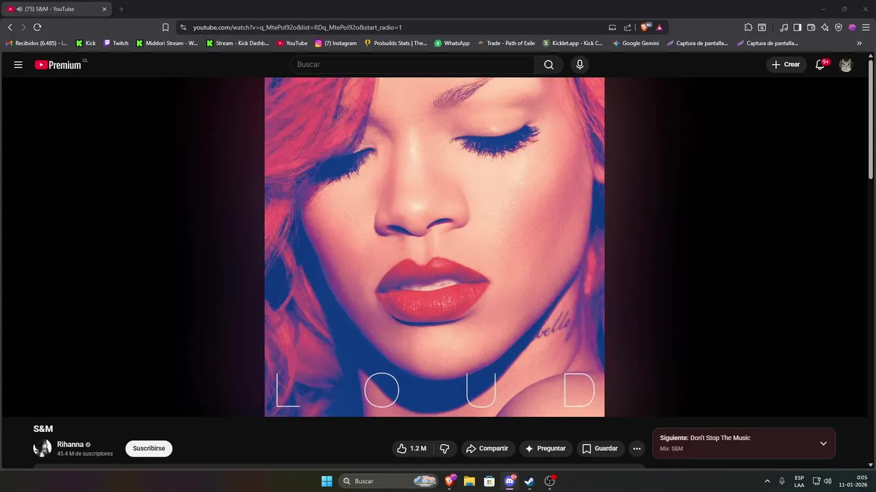Image resolution: width=876 pixels, height=492 pixels.
Task: Share this page from the address bar
Action: 628,27
